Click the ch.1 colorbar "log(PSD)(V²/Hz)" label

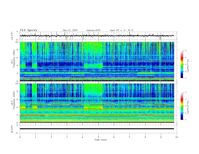tap(188, 66)
